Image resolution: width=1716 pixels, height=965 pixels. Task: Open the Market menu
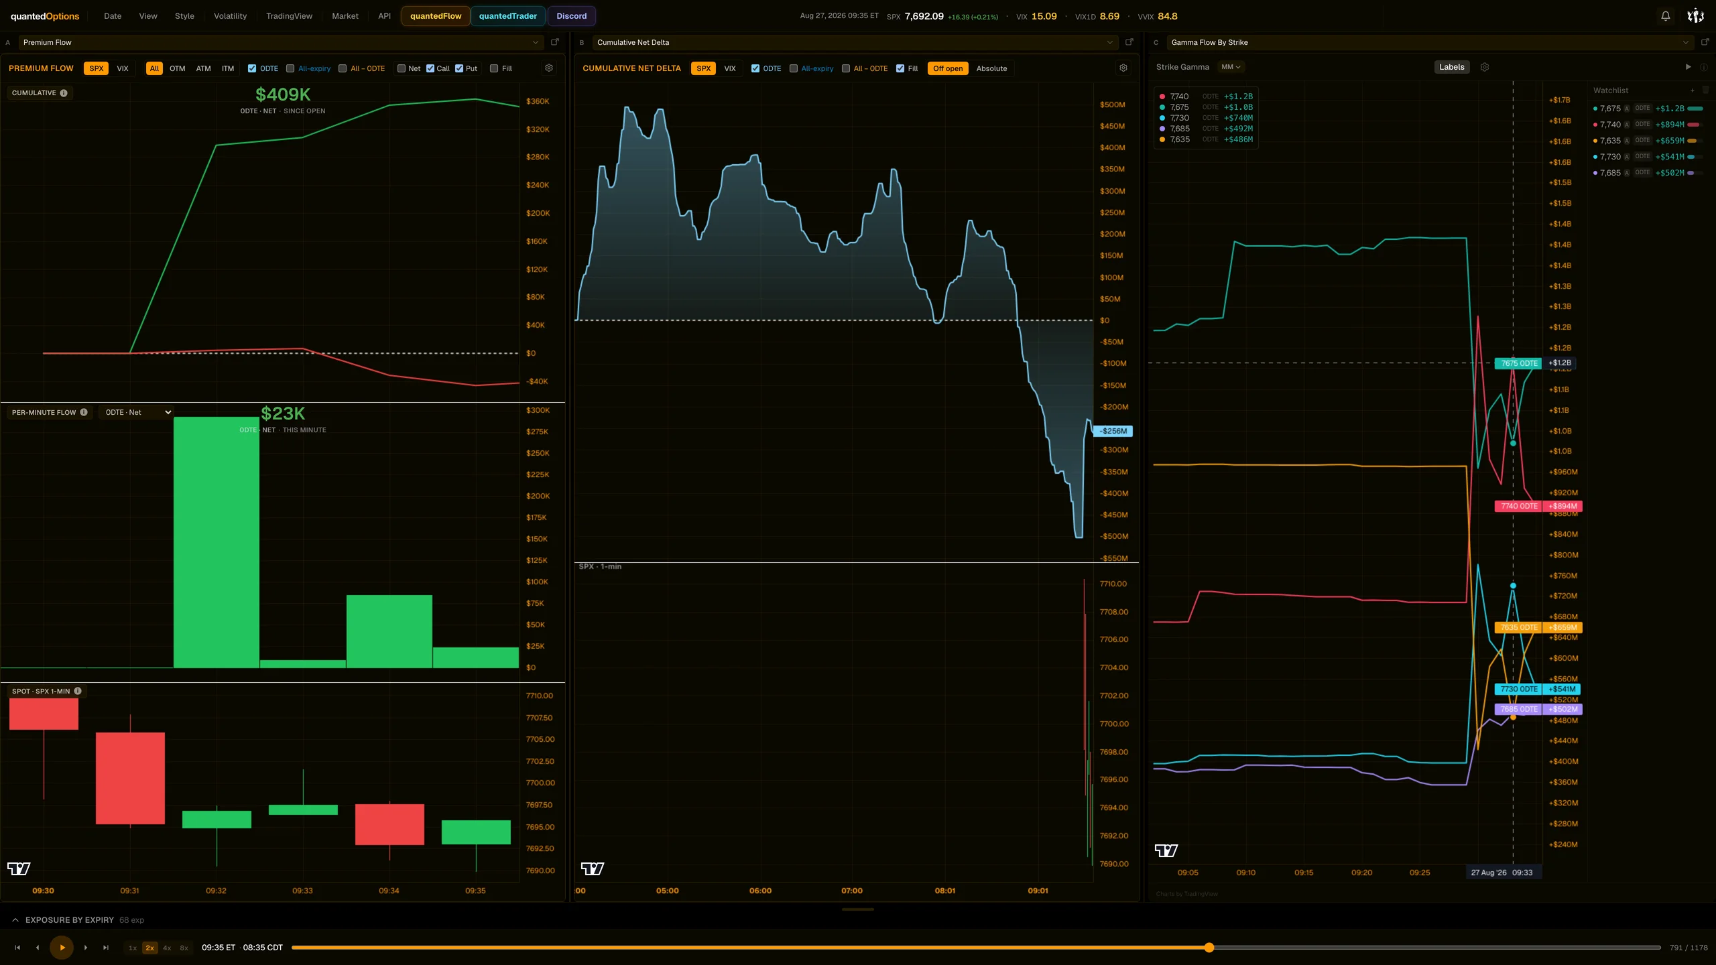tap(345, 16)
